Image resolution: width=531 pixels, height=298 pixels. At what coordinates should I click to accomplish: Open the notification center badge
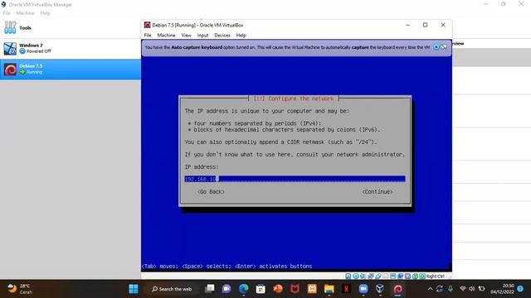520,289
